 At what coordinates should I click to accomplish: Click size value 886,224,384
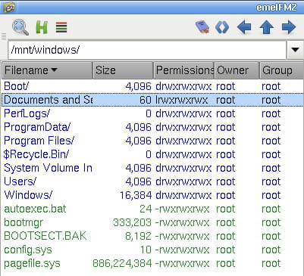pyautogui.click(x=122, y=263)
